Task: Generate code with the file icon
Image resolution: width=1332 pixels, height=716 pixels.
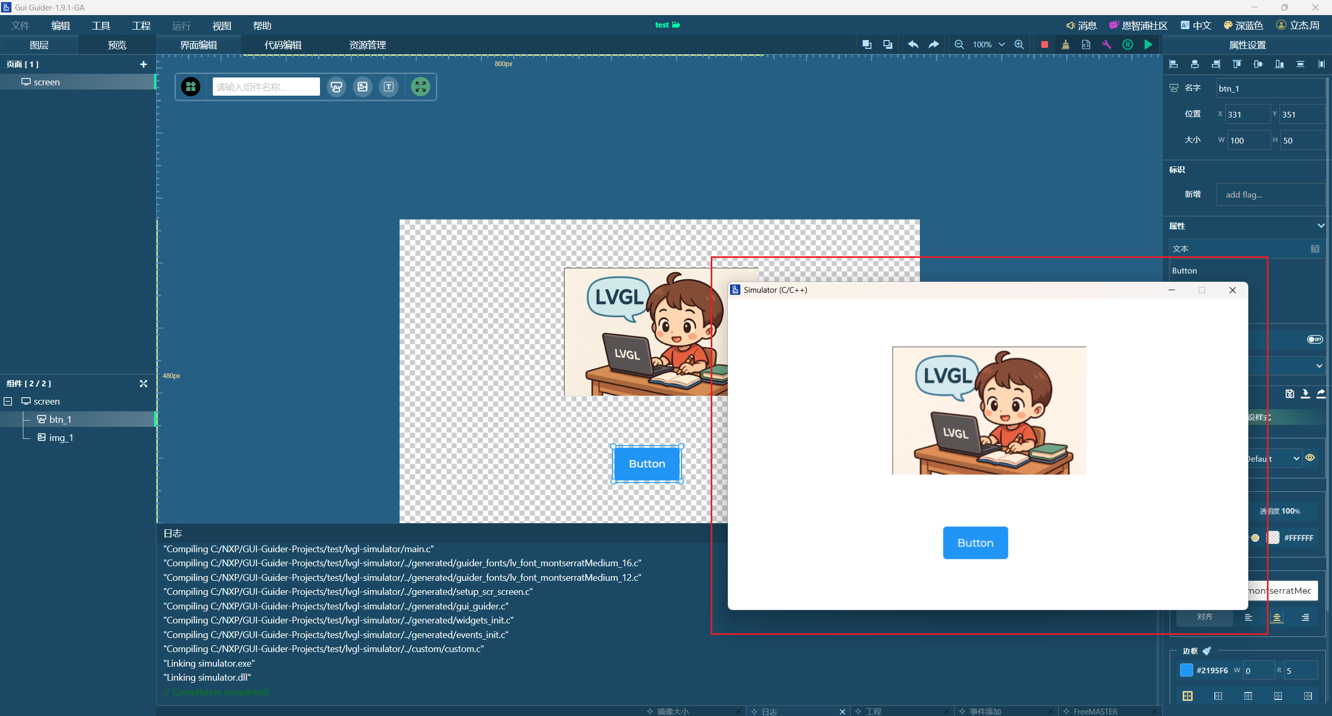Action: [1086, 45]
